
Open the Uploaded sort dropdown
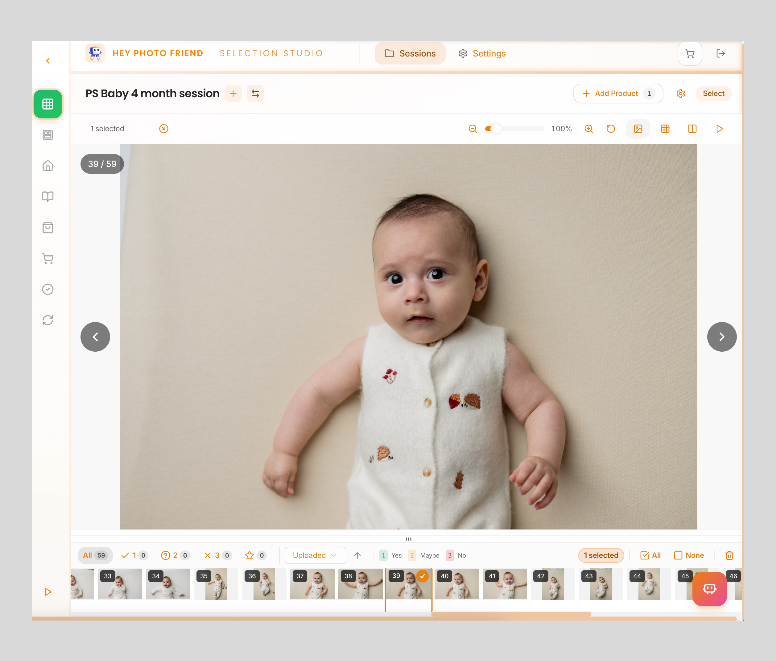coord(315,555)
